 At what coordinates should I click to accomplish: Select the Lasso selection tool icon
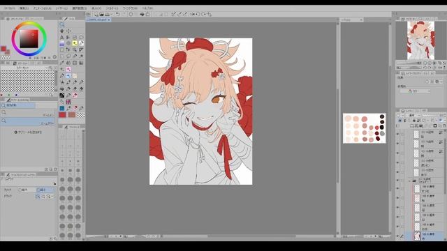tap(68, 56)
